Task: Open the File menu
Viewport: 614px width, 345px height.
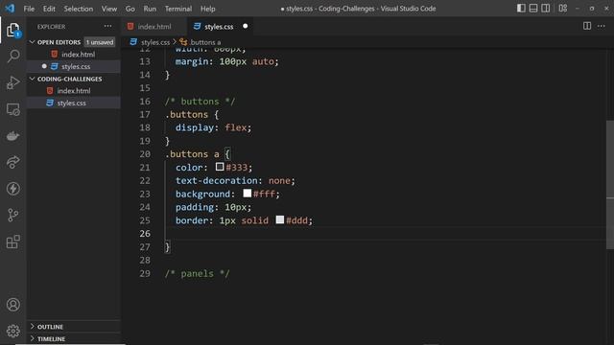Action: [x=29, y=9]
